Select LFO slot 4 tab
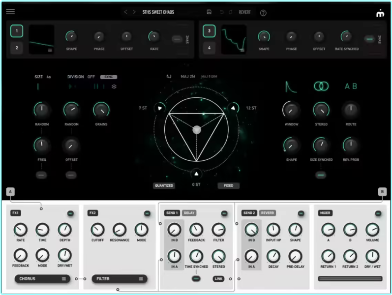Screen dimensions: 392x295 [209, 48]
